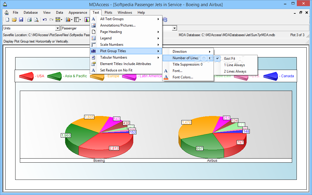Open the Data menu
Viewport: 312px width, 195px height.
tap(60, 13)
